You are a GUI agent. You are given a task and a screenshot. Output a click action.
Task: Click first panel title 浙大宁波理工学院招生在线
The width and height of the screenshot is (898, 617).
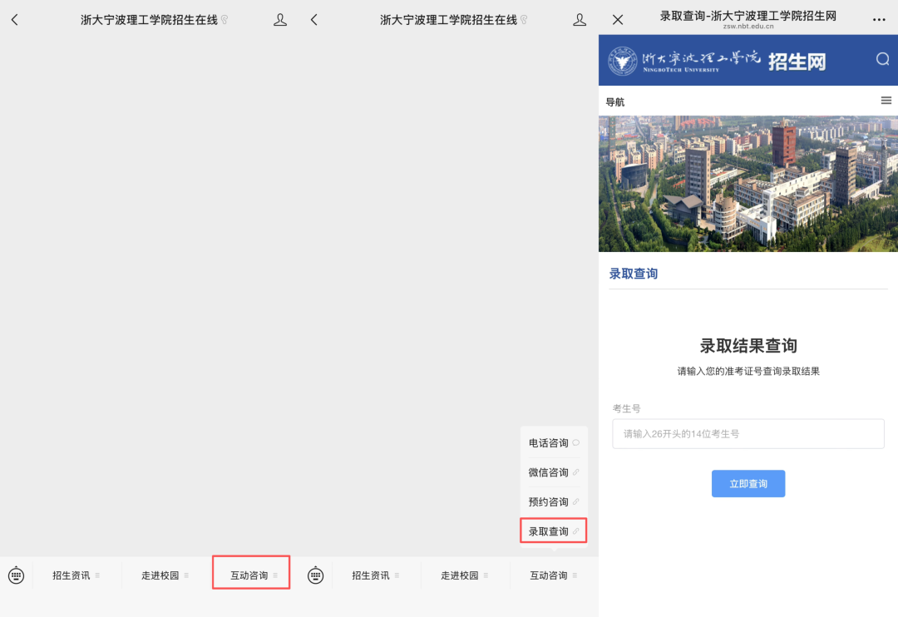[x=149, y=20]
